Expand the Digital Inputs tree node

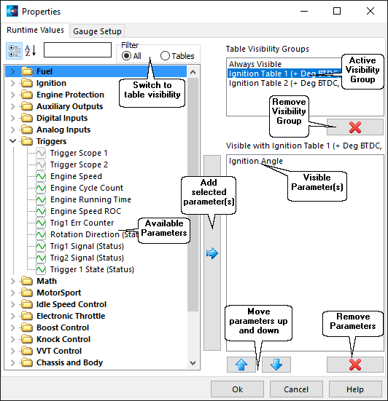13,118
